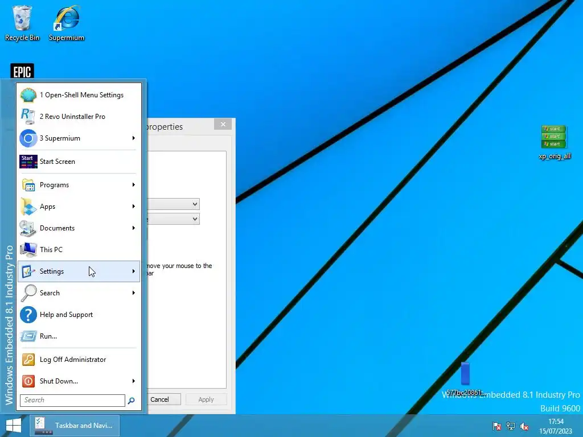
Task: Click the Documents icon in start menu
Action: [28, 228]
